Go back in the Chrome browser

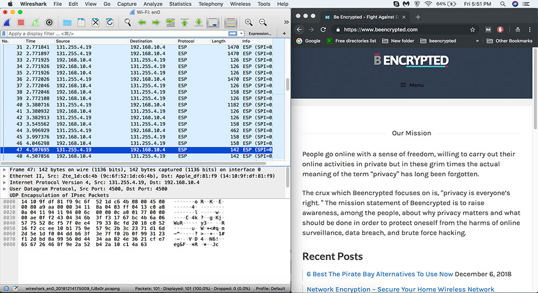299,30
